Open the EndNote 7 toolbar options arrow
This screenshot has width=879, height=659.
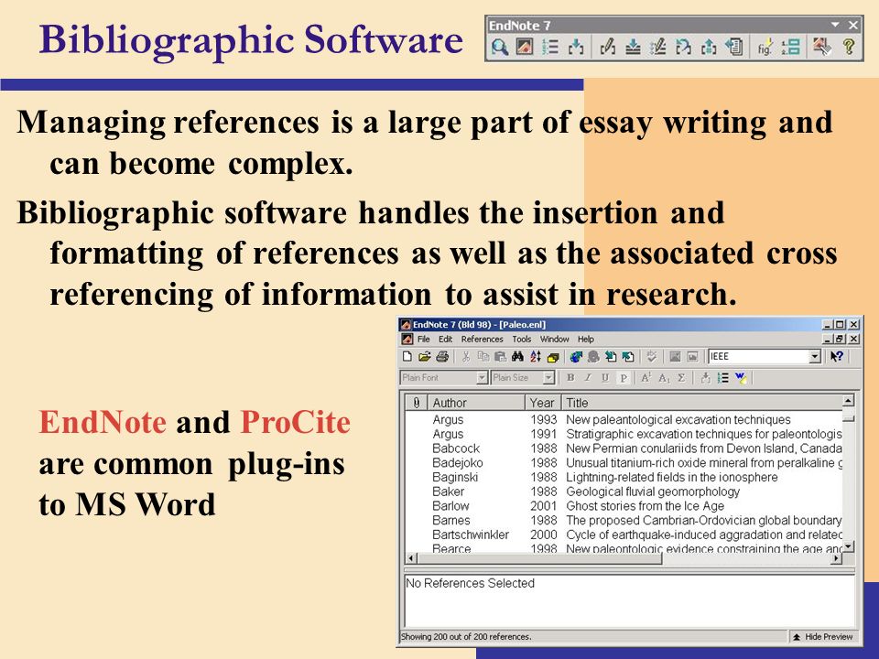835,26
